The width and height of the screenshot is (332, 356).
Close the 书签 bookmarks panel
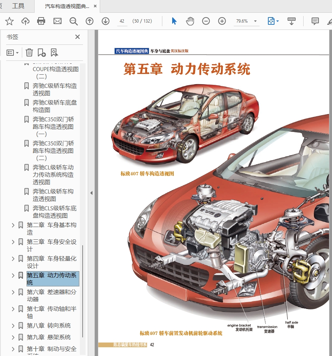(78, 37)
